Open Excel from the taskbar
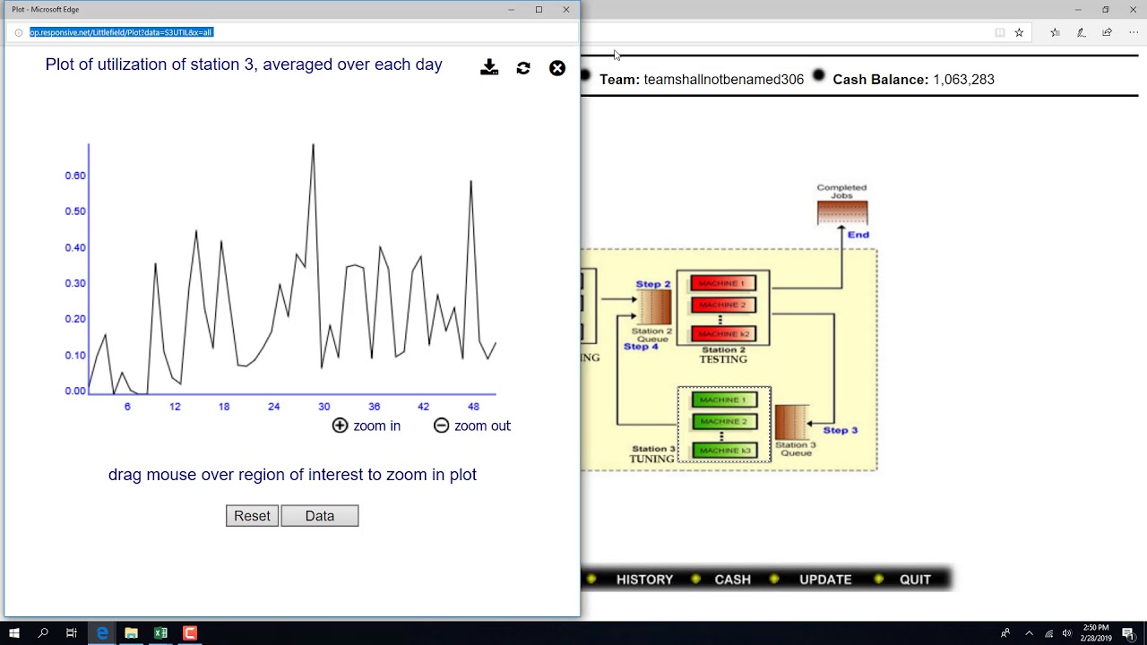 click(x=160, y=633)
